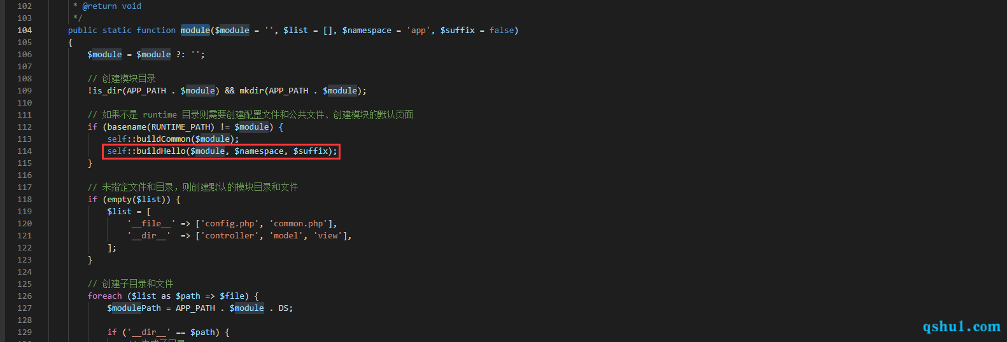Click line number 104 in the gutter

[x=24, y=31]
